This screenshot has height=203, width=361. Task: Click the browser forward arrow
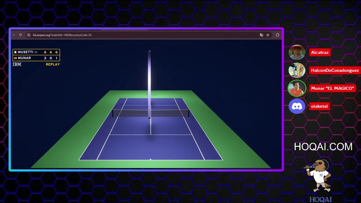(14, 35)
